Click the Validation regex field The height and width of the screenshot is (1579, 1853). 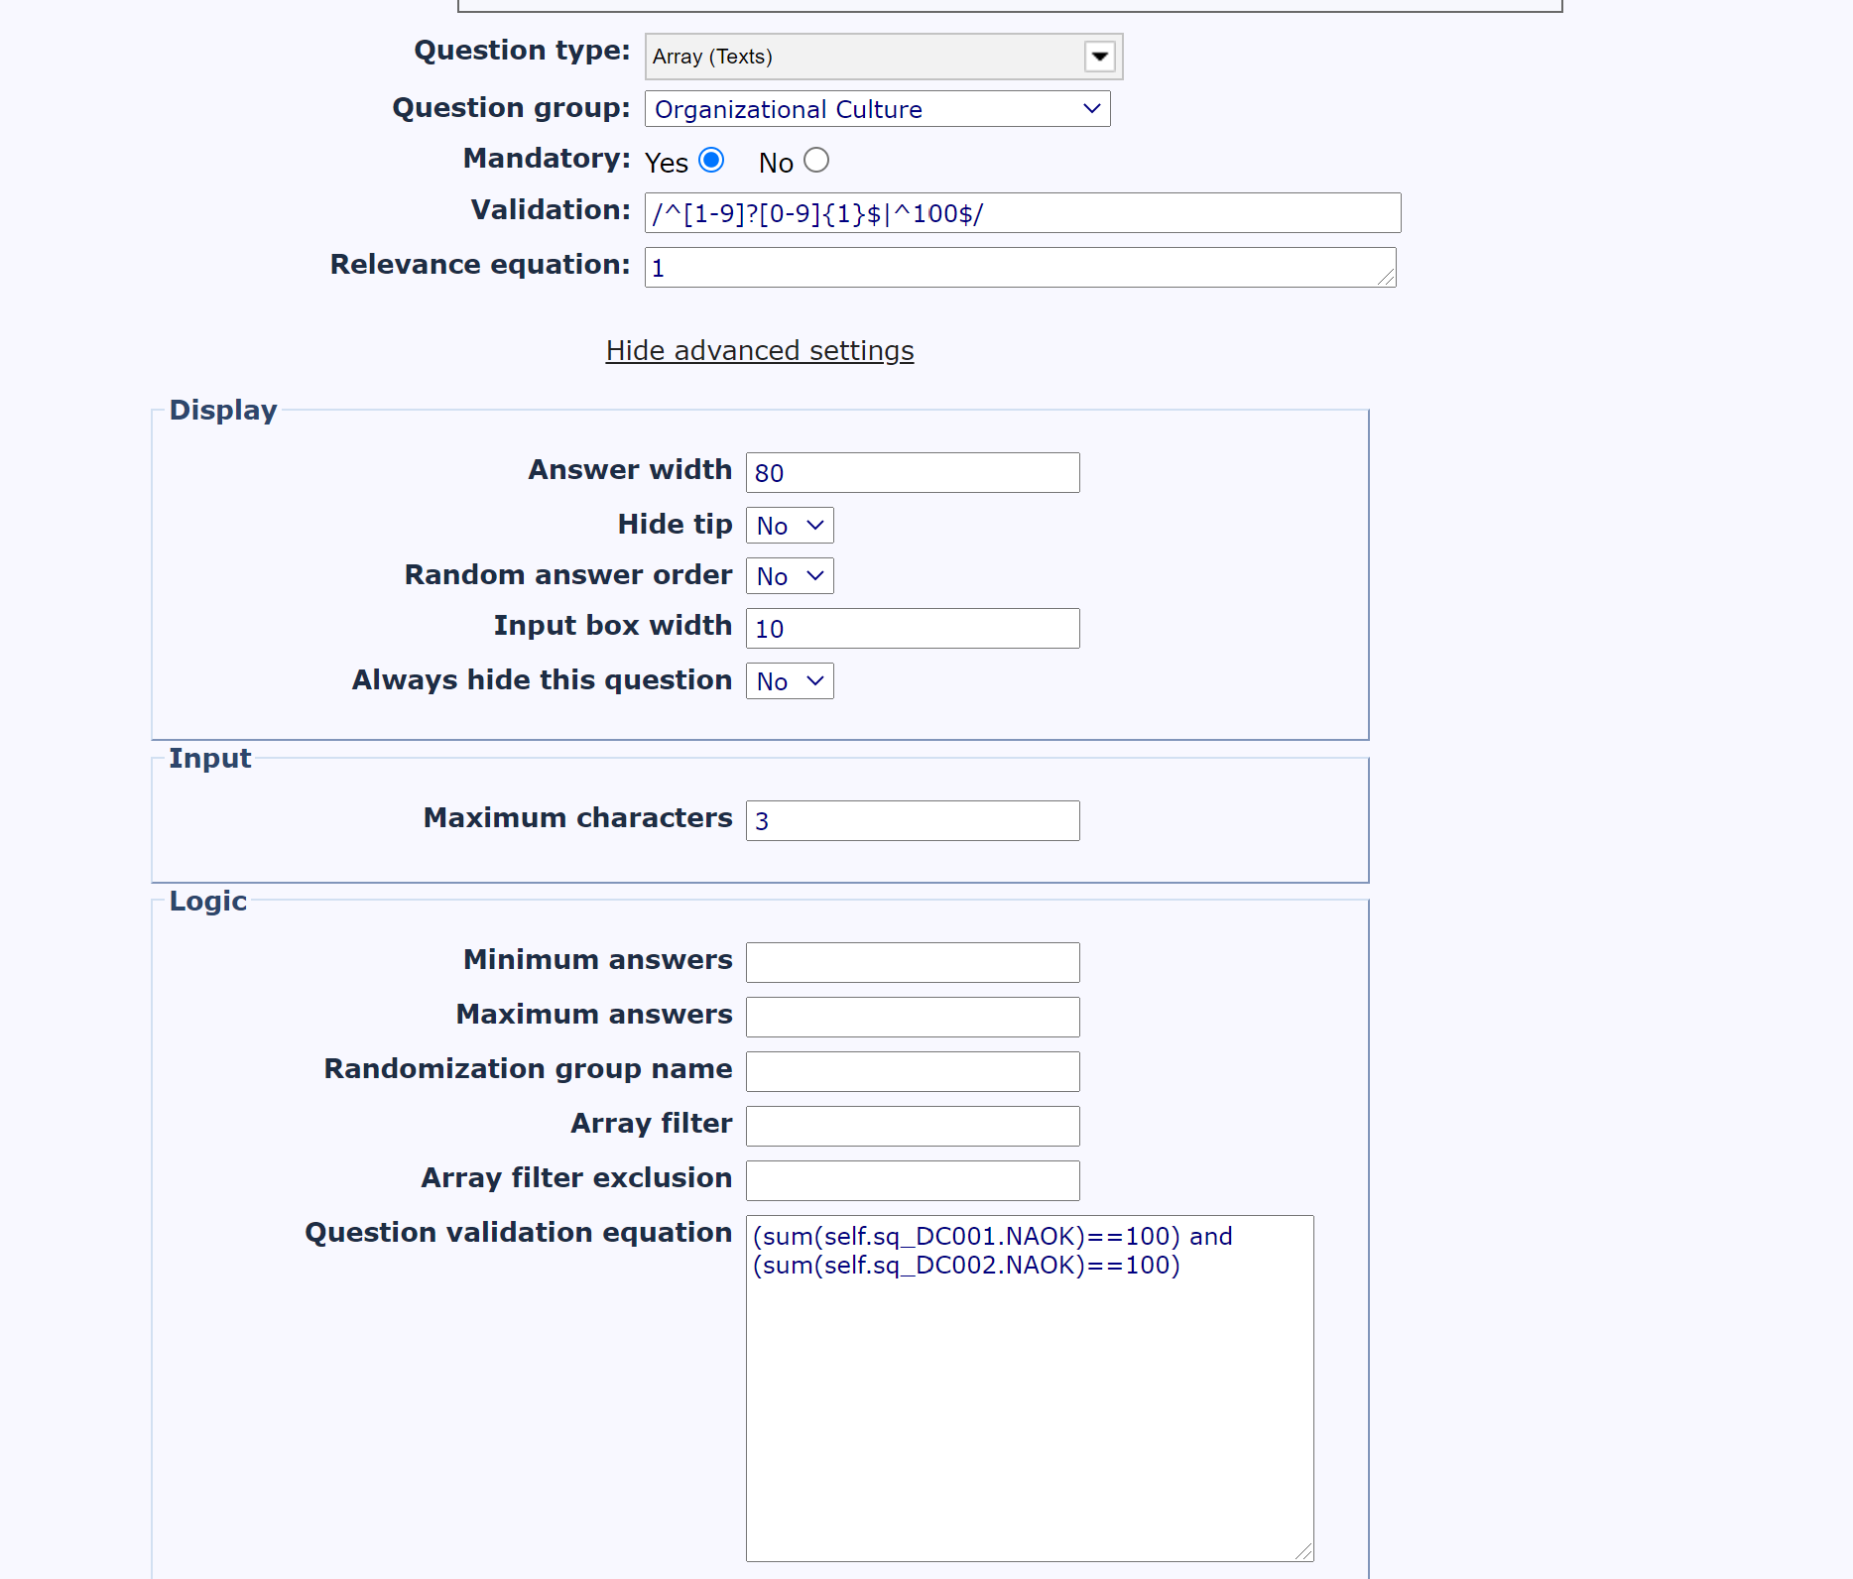click(1022, 213)
